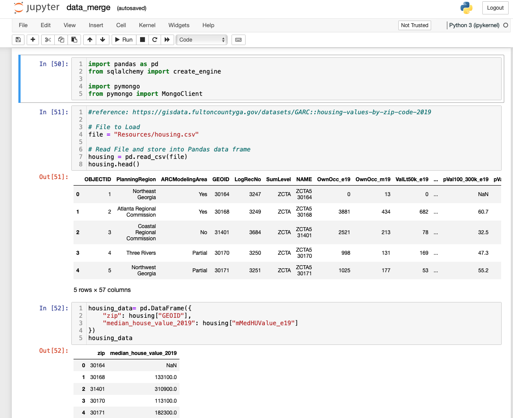Save the notebook using the save icon
513x418 pixels.
[18, 40]
